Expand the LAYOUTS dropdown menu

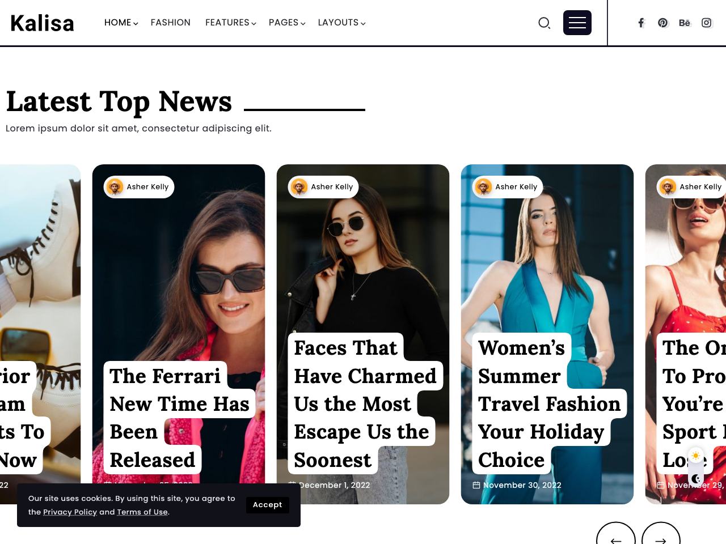tap(341, 23)
